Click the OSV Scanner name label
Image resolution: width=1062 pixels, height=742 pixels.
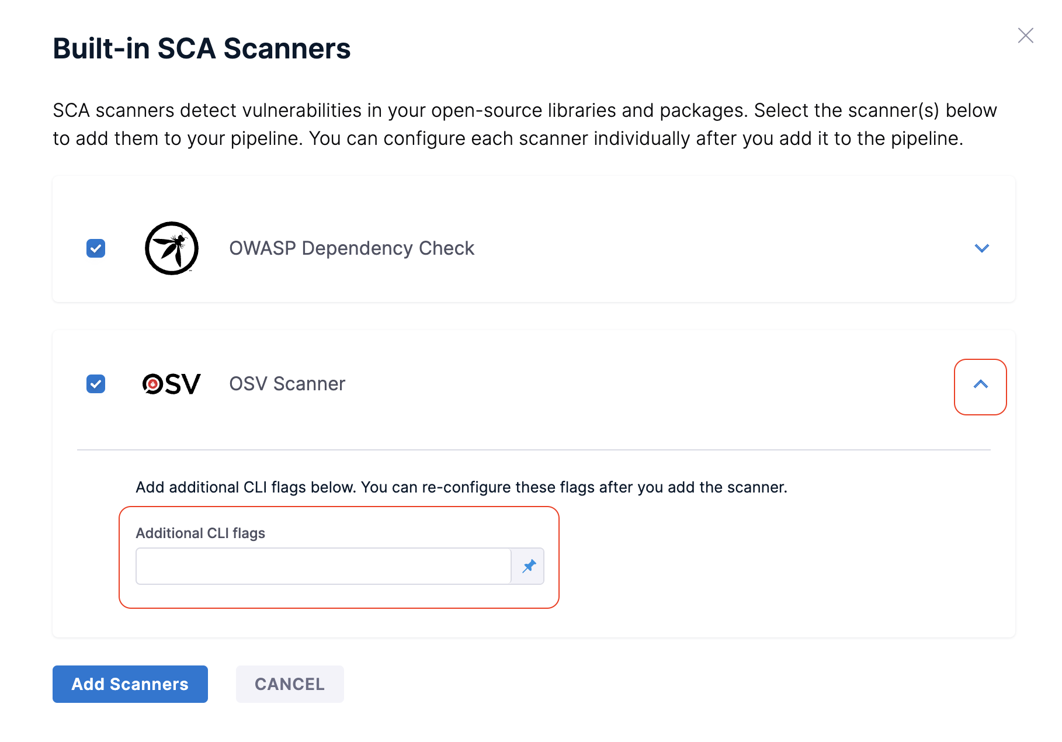(x=287, y=384)
